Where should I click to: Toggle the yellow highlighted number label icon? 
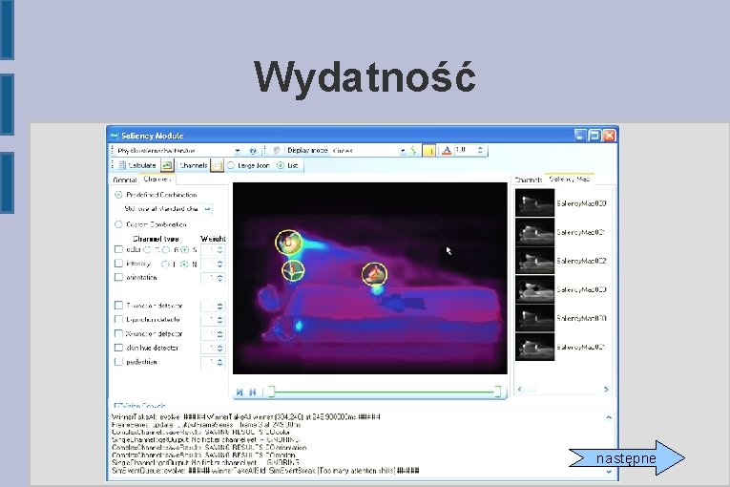tap(428, 151)
